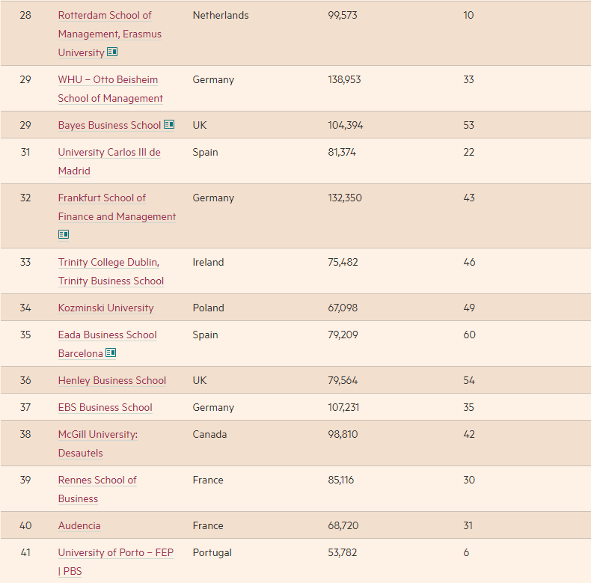Select salary value 138,953
This screenshot has width=591, height=583.
coord(344,79)
